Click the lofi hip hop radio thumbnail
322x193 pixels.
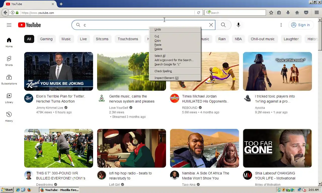(132, 148)
